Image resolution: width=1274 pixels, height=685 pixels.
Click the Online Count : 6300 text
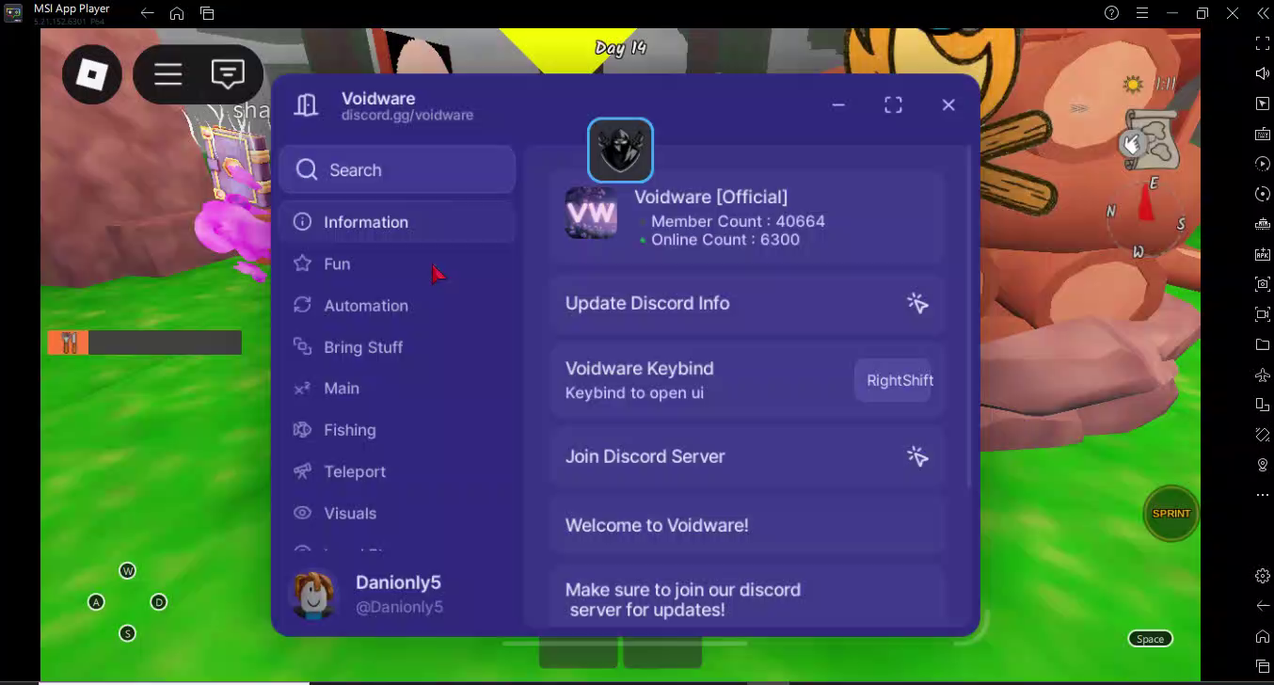(x=725, y=240)
